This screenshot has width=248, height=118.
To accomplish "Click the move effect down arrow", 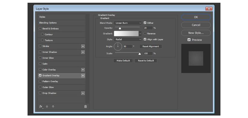I will pyautogui.click(x=53, y=107).
